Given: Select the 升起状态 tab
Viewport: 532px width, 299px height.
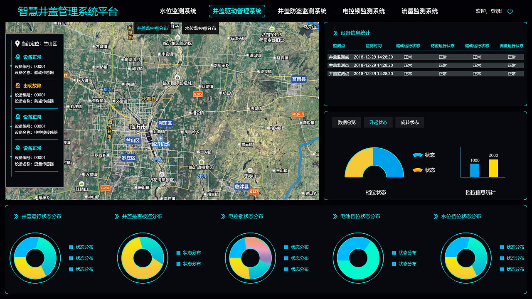Looking at the screenshot, I should [x=378, y=123].
